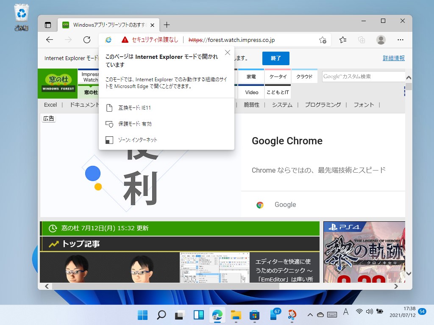Open the 詳細情報 link
Viewport: 434px width, 325px height.
(x=393, y=58)
